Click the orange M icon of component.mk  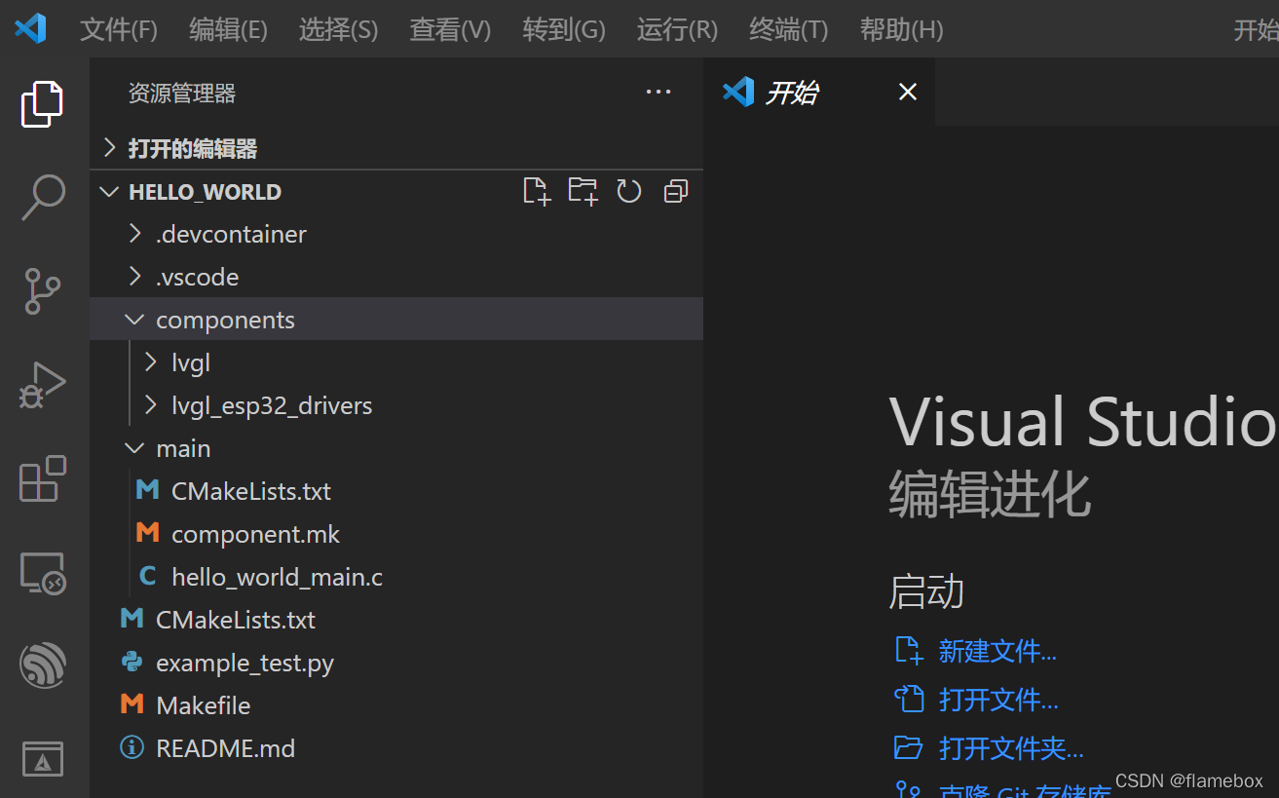pyautogui.click(x=148, y=533)
